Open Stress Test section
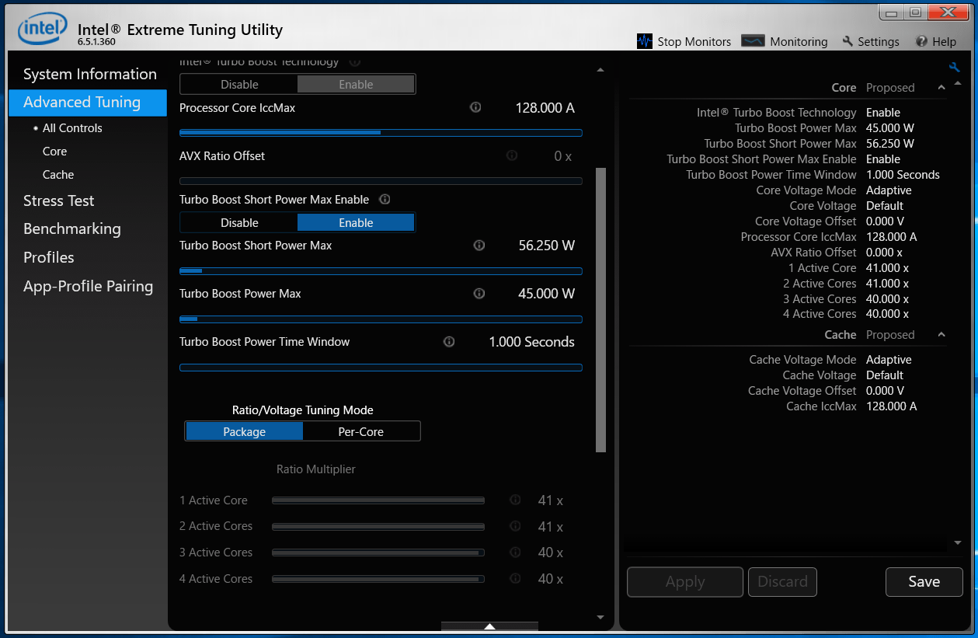 click(59, 200)
